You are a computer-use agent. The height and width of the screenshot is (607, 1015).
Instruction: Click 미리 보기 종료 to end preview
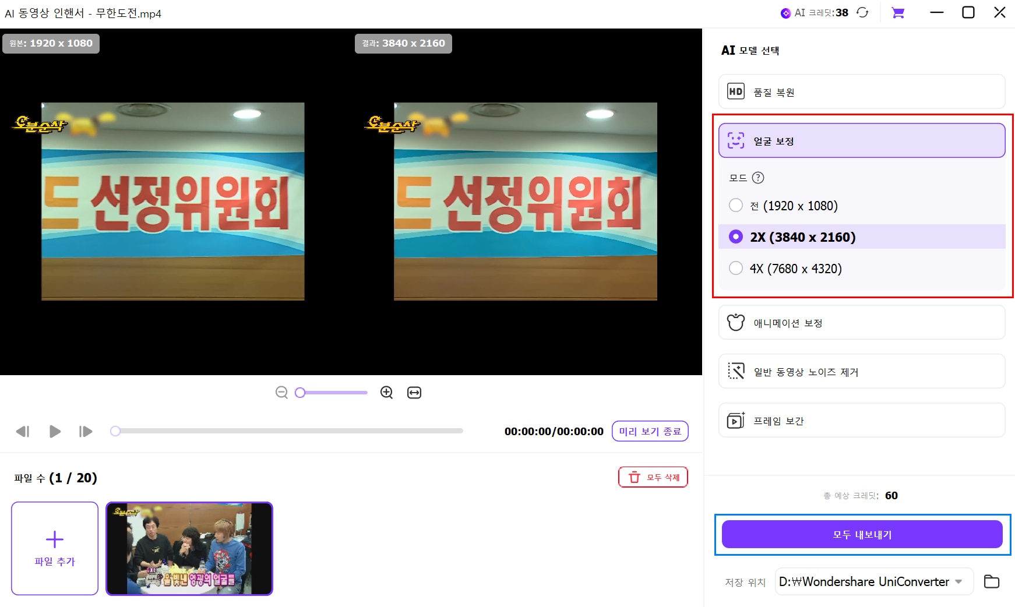click(x=649, y=431)
